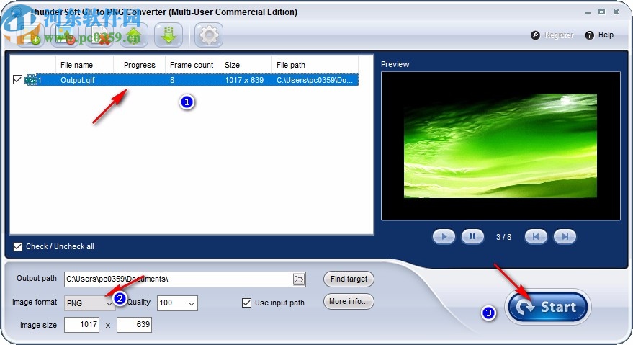Click the Remove selected file toolbar icon
The height and width of the screenshot is (345, 633).
coord(65,35)
